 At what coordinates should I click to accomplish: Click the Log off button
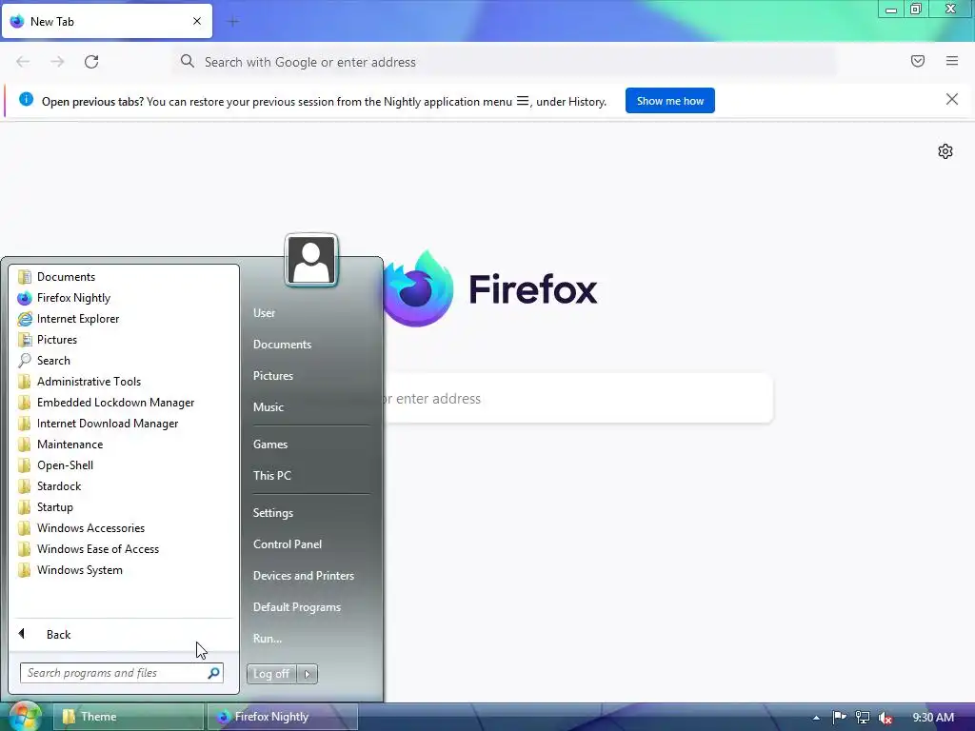click(271, 674)
